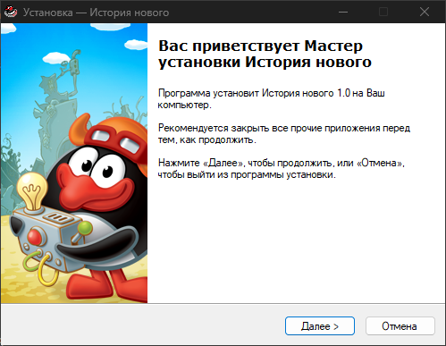This screenshot has width=446, height=346.
Task: Click the Далее > button
Action: tap(320, 326)
